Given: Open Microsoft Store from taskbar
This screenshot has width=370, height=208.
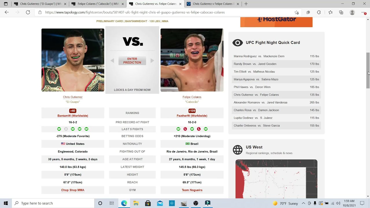Looking at the screenshot, I should pos(148,203).
